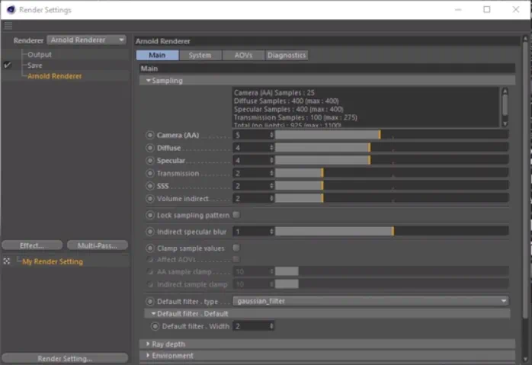This screenshot has height=365, width=532.
Task: Click the Transmission value stepper arrows
Action: (x=271, y=173)
